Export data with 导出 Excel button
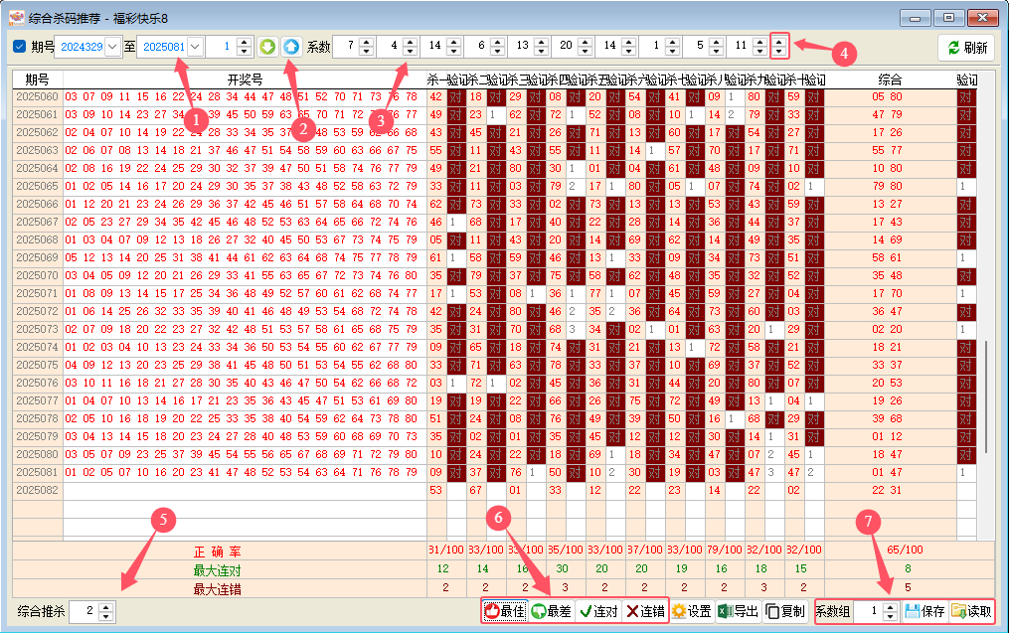The height and width of the screenshot is (633, 1009). pyautogui.click(x=738, y=611)
